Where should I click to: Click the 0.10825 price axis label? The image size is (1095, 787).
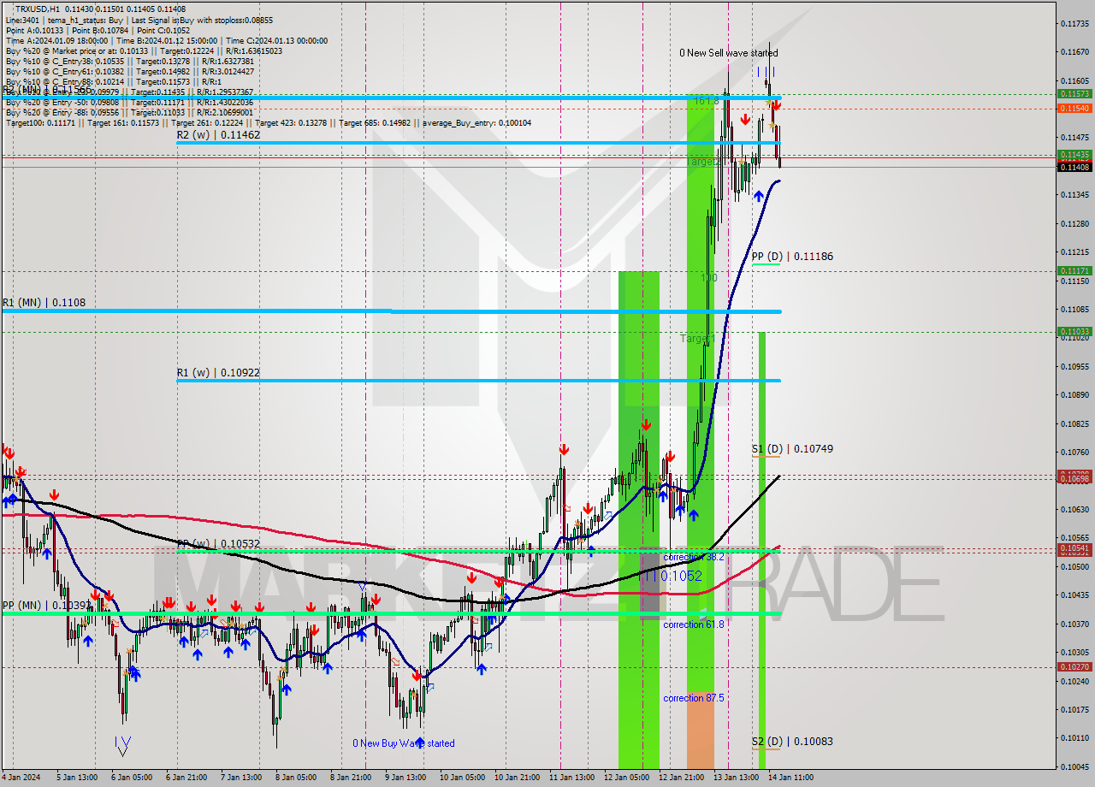click(x=1074, y=423)
